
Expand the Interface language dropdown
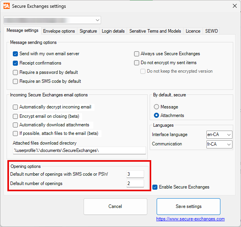point(219,134)
